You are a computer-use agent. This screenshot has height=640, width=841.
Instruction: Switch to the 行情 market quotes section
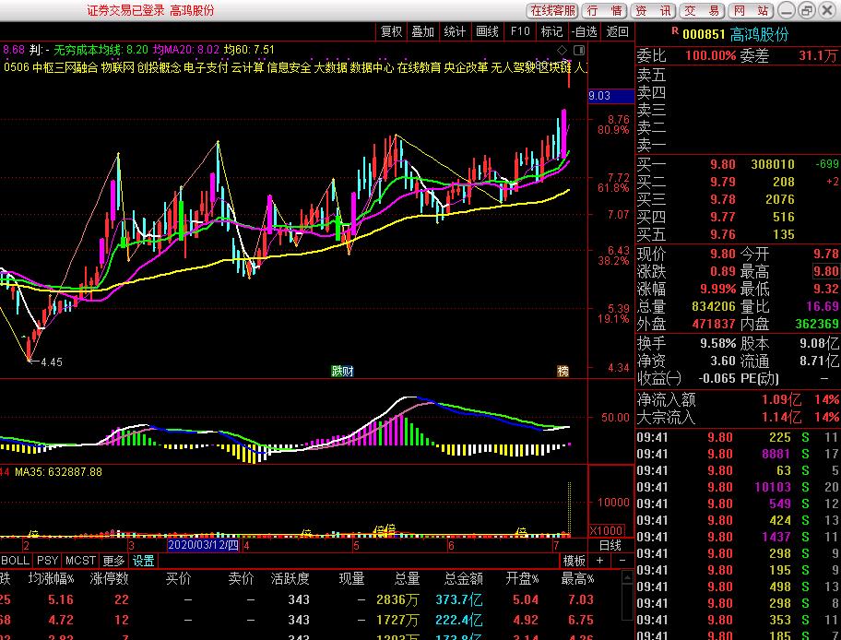[604, 11]
